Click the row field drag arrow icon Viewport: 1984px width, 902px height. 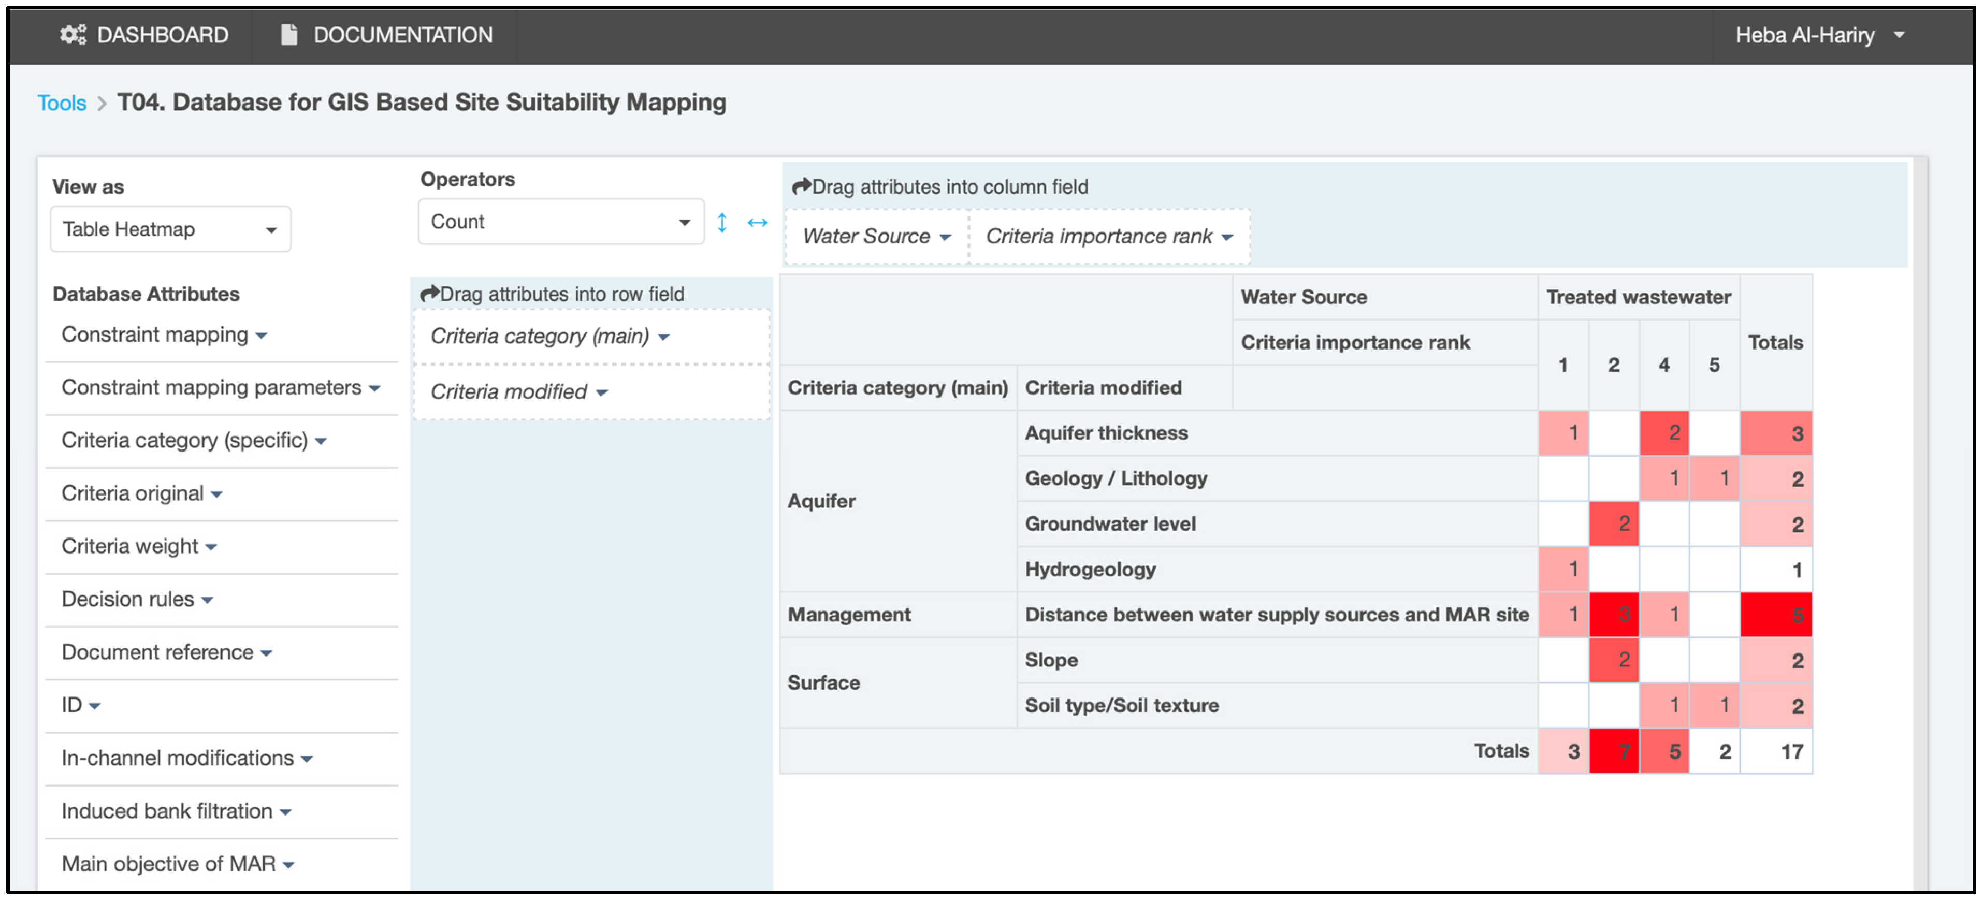[429, 294]
